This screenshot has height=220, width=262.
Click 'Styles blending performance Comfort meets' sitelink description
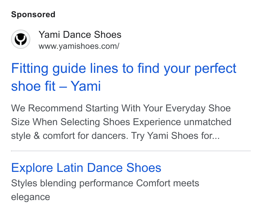105,183
